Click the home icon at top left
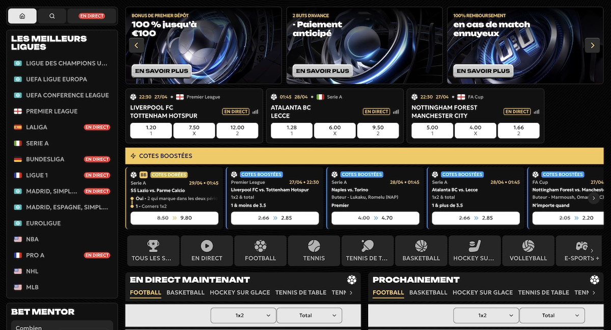The height and width of the screenshot is (330, 611). click(22, 16)
